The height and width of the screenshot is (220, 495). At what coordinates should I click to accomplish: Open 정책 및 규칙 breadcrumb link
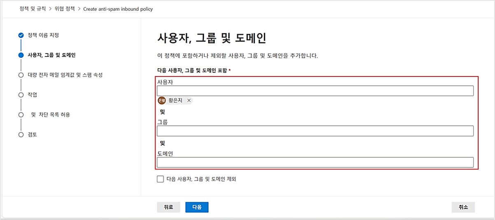pyautogui.click(x=33, y=9)
